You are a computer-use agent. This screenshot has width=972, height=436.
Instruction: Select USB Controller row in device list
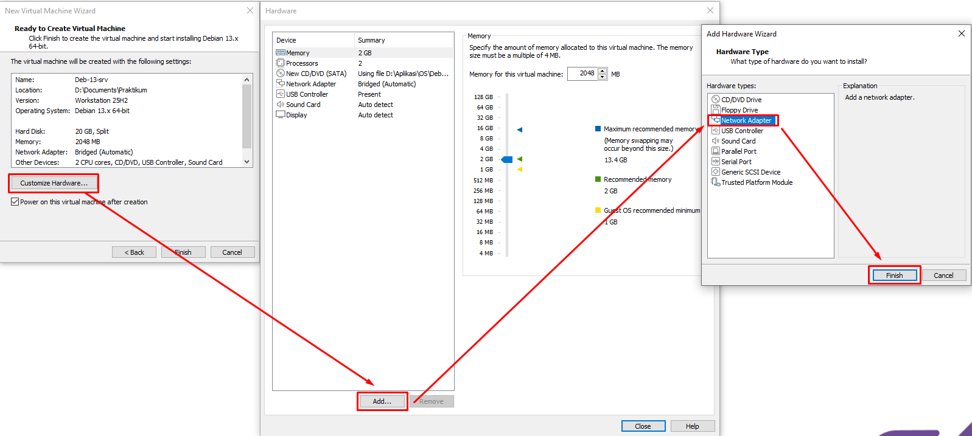pos(307,94)
